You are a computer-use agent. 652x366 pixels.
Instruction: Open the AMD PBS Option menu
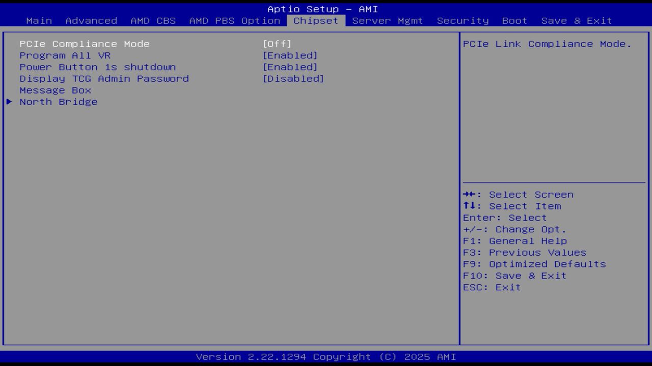232,21
